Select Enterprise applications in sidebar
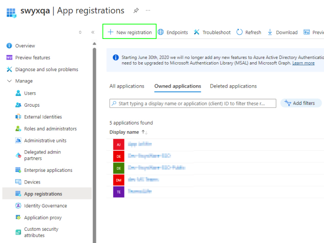324x243 pixels. point(48,170)
